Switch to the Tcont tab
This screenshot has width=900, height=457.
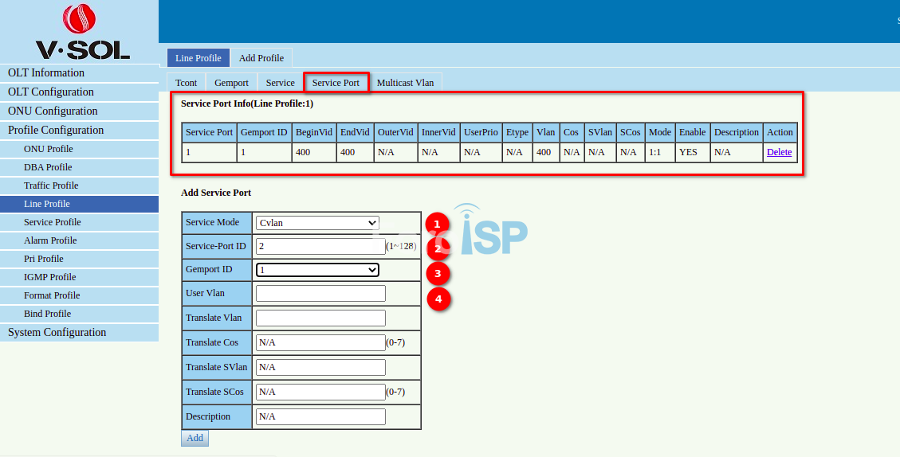coord(186,83)
